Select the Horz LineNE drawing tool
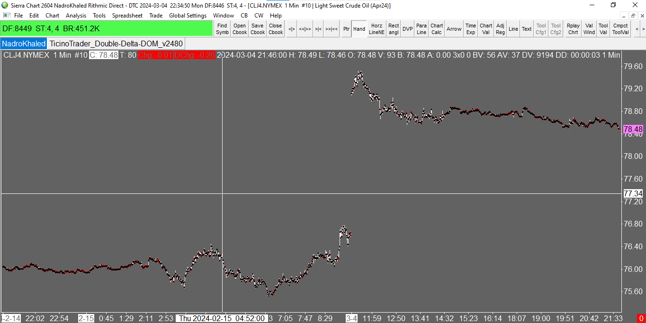Screen dimensions: 646x323 (377, 29)
